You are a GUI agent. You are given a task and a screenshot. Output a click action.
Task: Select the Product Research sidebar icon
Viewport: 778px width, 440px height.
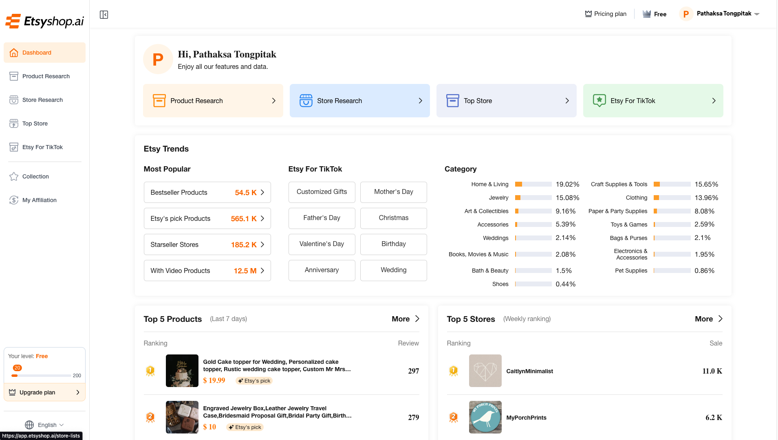(x=13, y=76)
